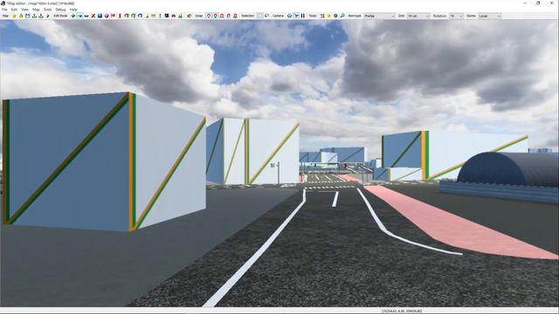Toggle the fifth red Snap option
The height and width of the screenshot is (314, 559).
(x=235, y=16)
